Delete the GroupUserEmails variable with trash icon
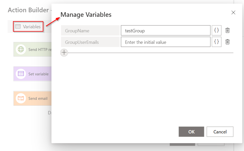This screenshot has height=151, width=244. [227, 42]
